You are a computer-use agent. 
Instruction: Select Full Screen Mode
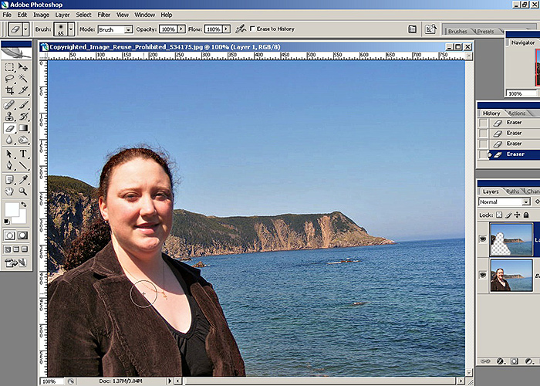(25, 249)
